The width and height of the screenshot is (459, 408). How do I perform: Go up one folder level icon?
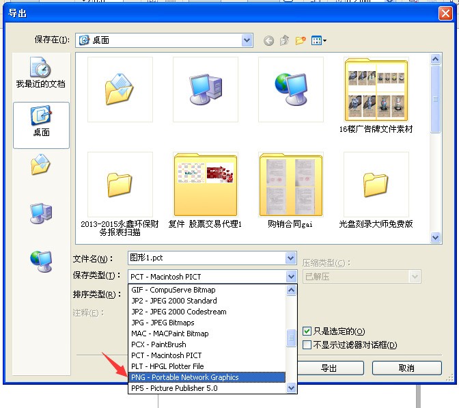pyautogui.click(x=285, y=40)
